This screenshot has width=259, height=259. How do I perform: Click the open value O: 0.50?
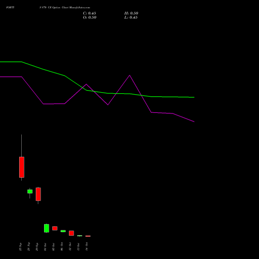(x=90, y=18)
